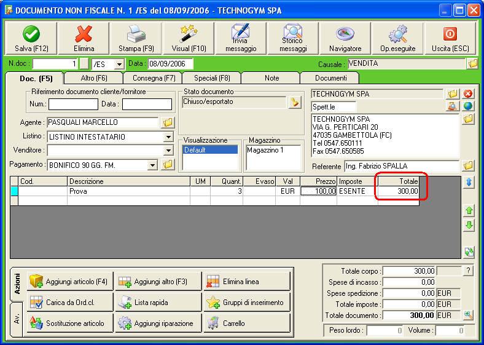This screenshot has height=345, width=484.
Task: Open the Referente folder lookup icon
Action: coord(468,165)
